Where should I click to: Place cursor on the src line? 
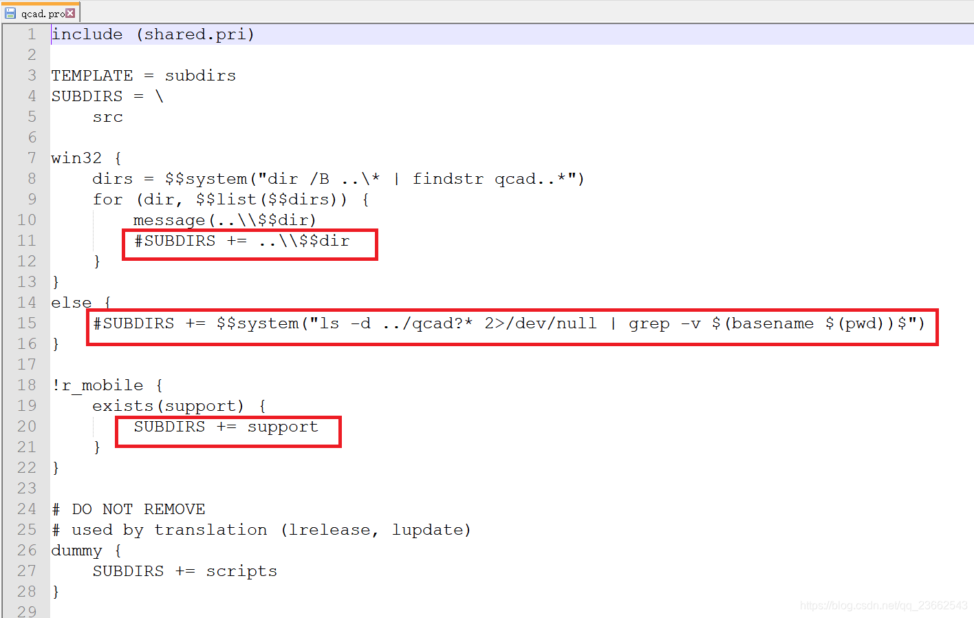pos(108,118)
